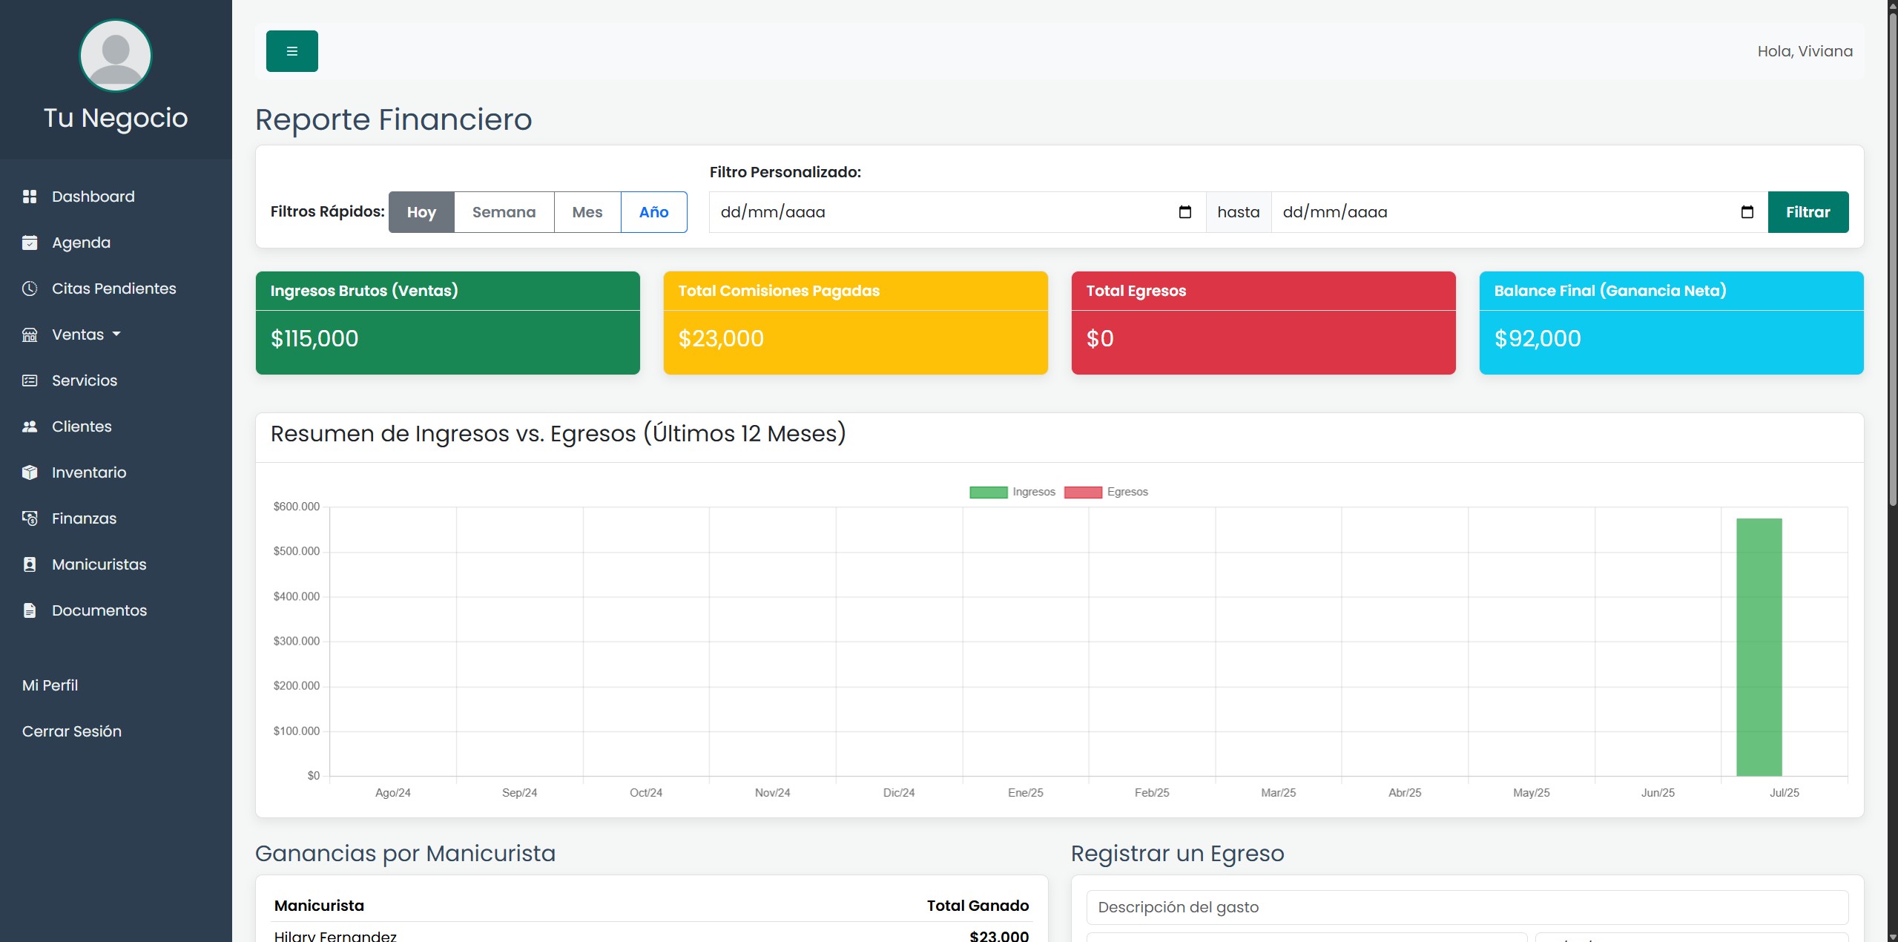Toggle Ingresos legend green swatch
The width and height of the screenshot is (1898, 942).
[x=988, y=492]
